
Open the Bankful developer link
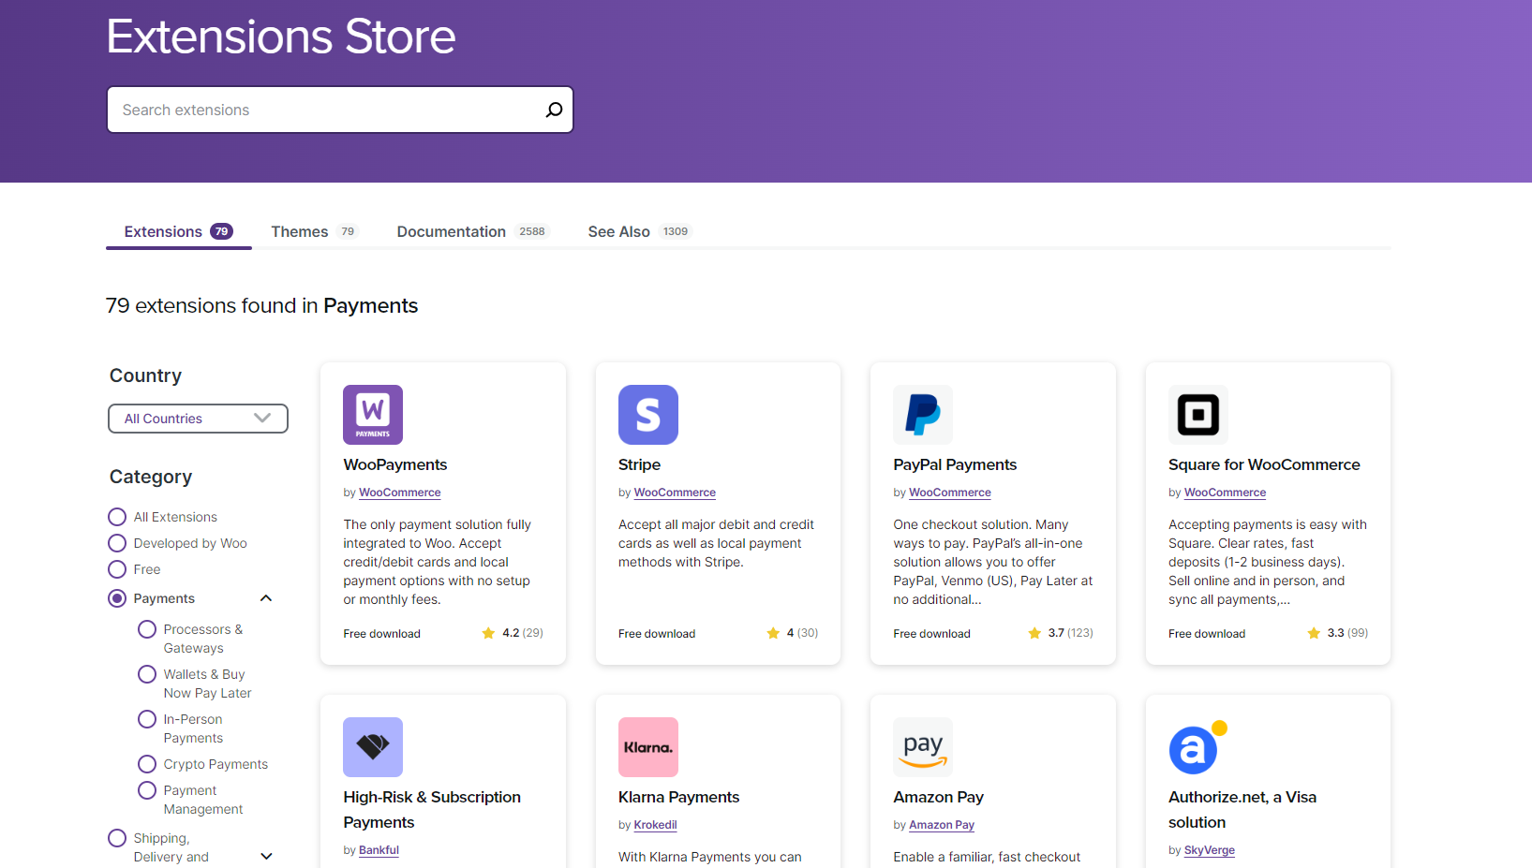(x=379, y=850)
